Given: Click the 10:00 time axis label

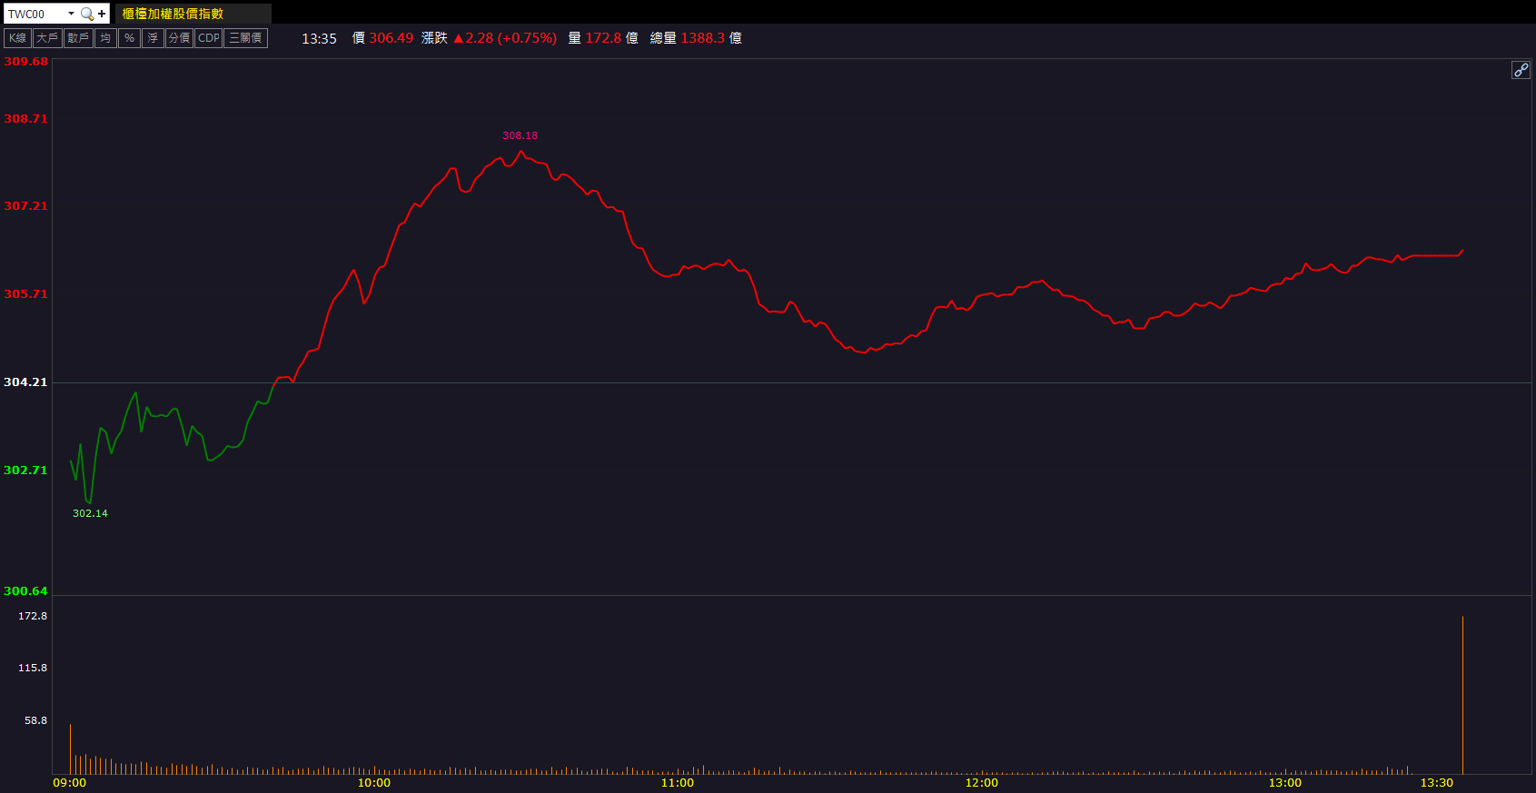Looking at the screenshot, I should [x=373, y=782].
